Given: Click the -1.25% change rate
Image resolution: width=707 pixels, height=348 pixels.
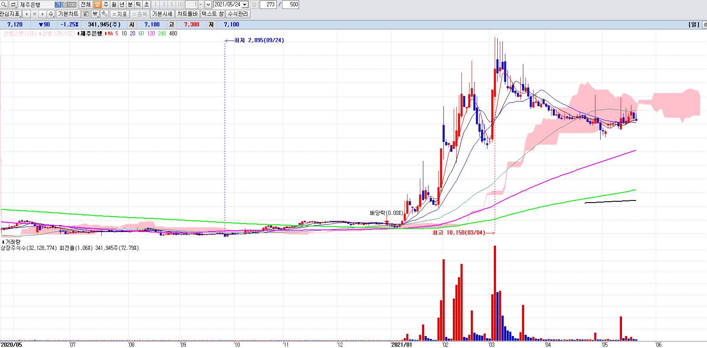Looking at the screenshot, I should 69,25.
